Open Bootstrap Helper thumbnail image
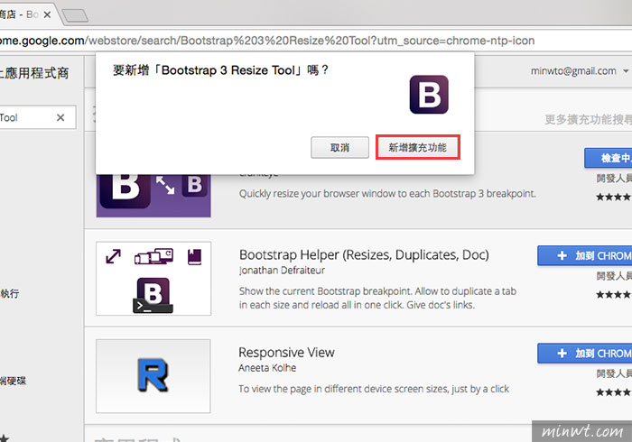The height and width of the screenshot is (442, 632). (x=153, y=279)
